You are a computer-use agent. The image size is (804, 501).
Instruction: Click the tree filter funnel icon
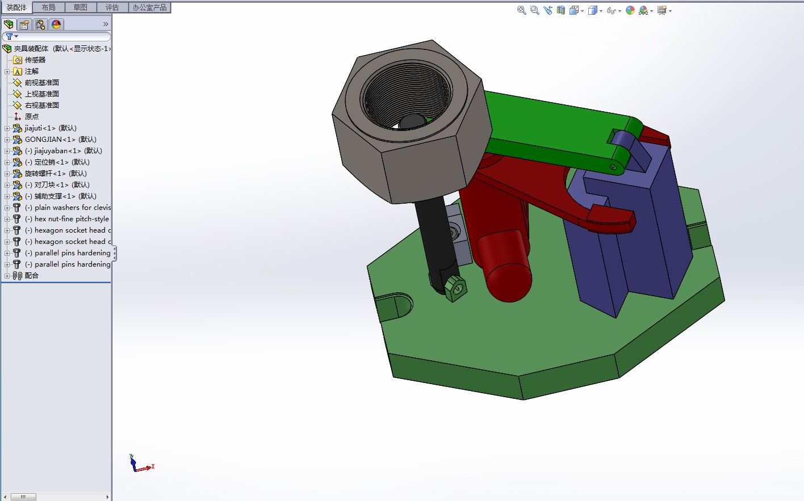pos(9,36)
